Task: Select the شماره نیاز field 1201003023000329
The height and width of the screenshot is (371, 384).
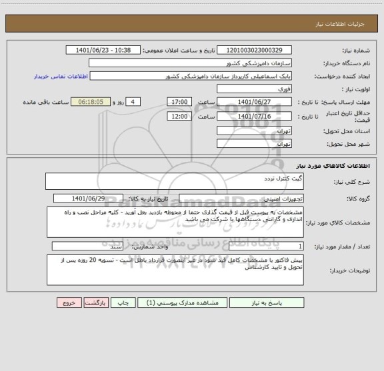Action: point(254,50)
